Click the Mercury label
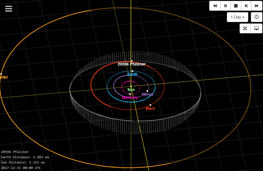This screenshot has width=263, height=171. coord(130,97)
